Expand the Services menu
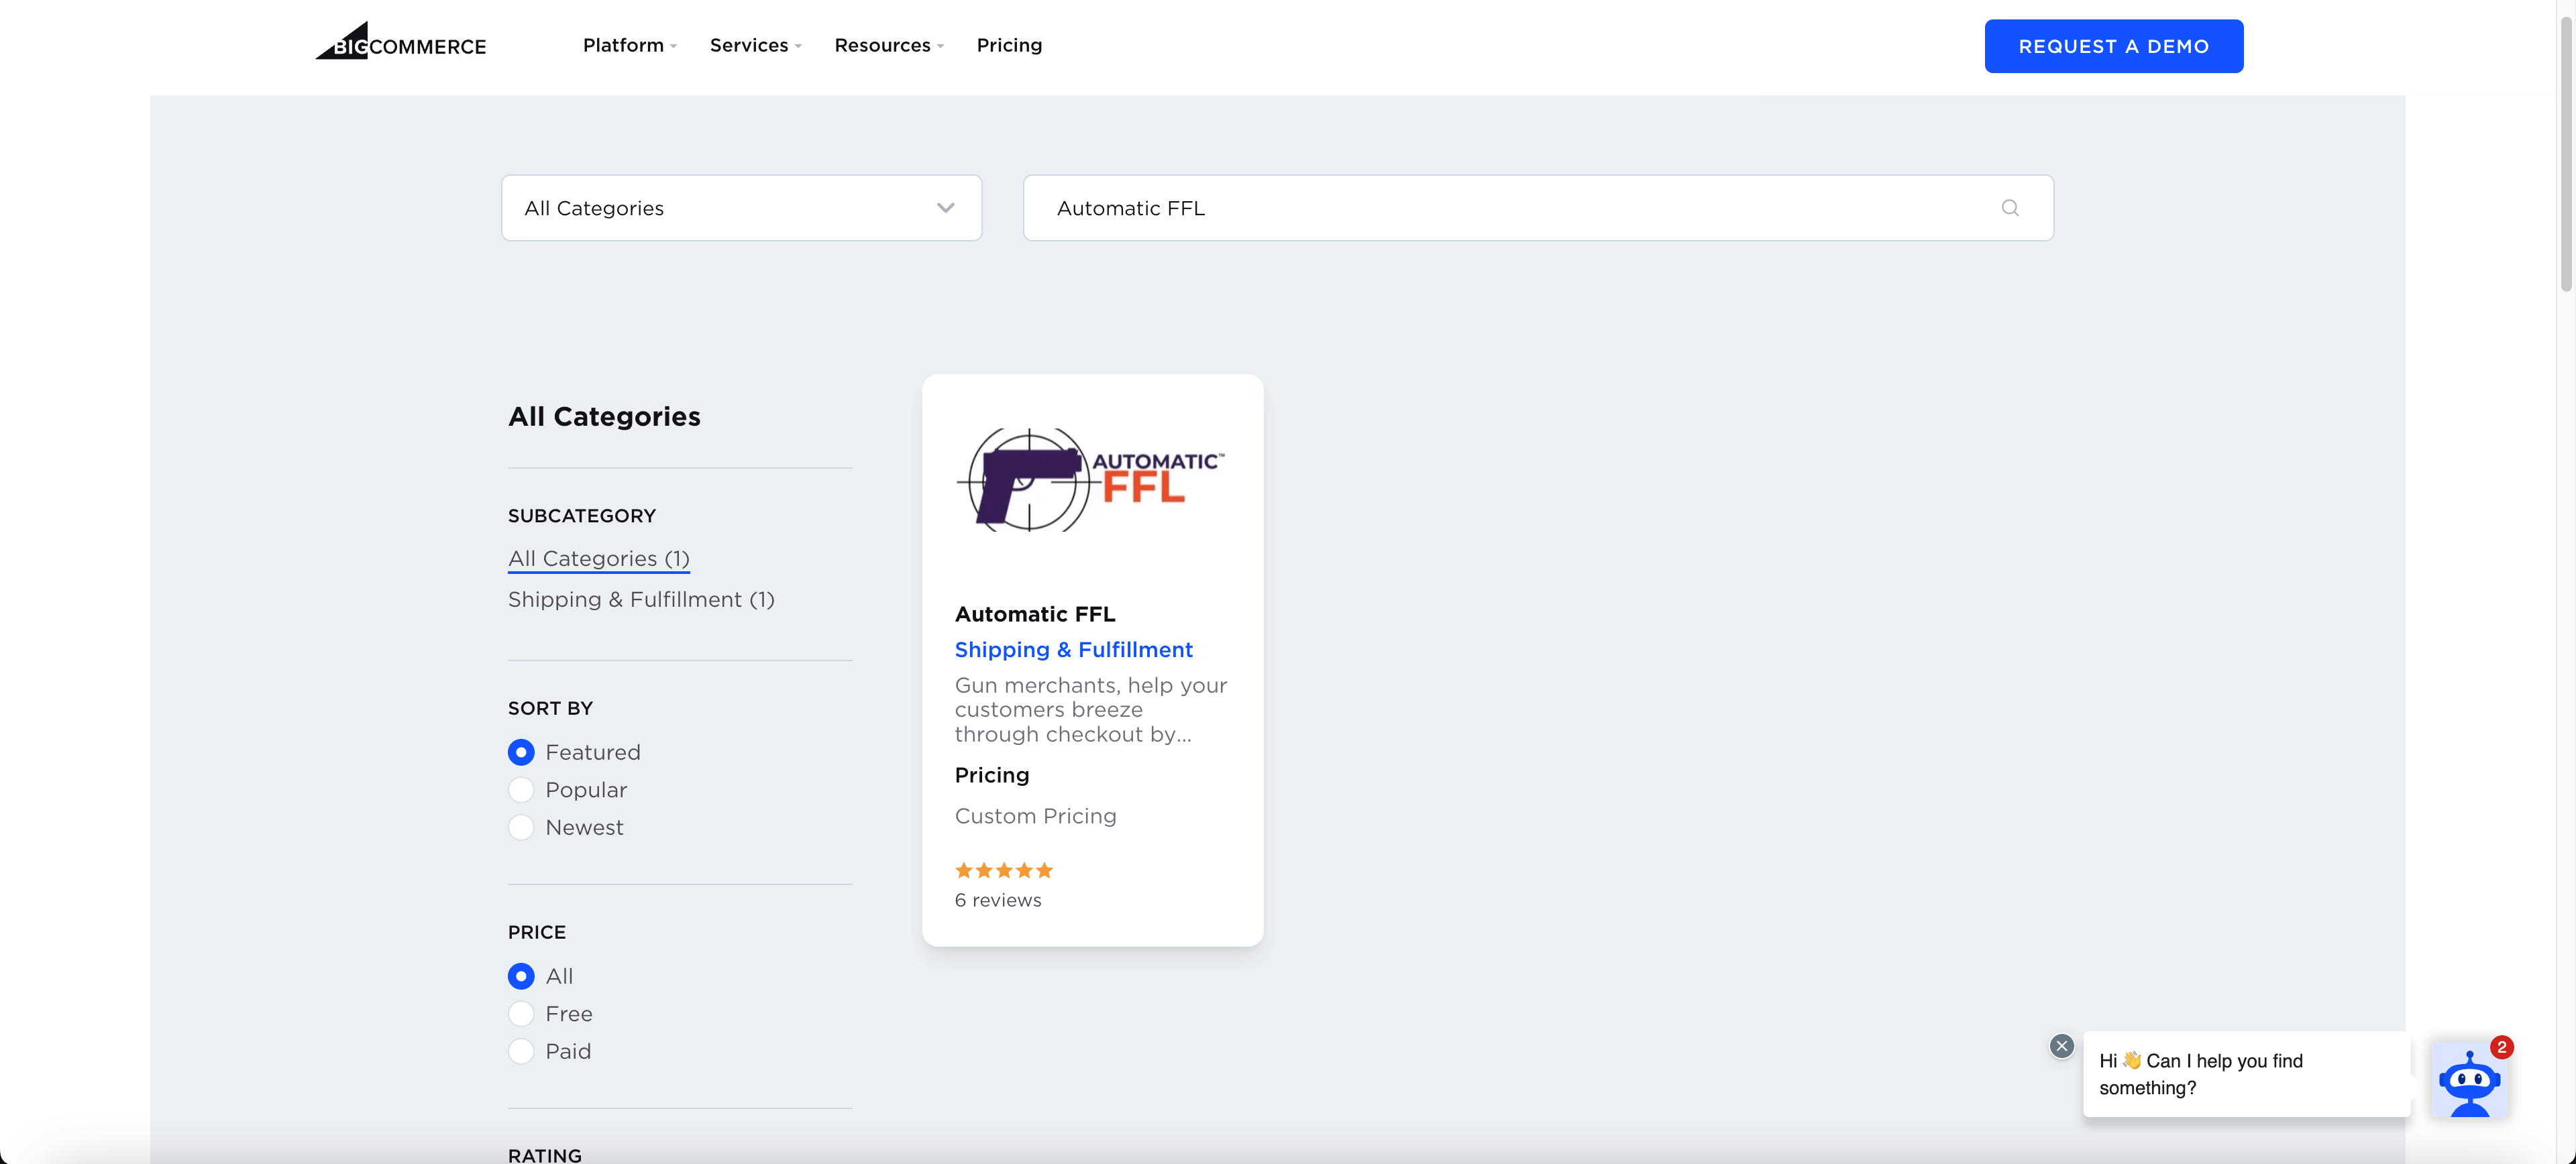This screenshot has width=2576, height=1164. click(755, 45)
